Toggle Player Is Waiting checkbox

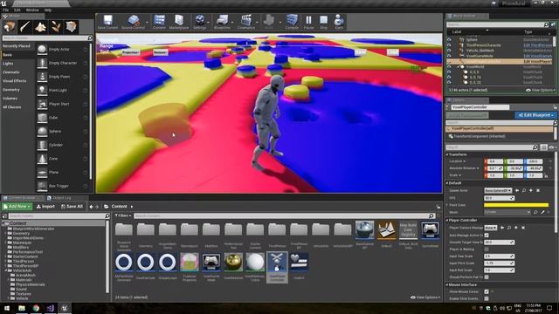[487, 249]
